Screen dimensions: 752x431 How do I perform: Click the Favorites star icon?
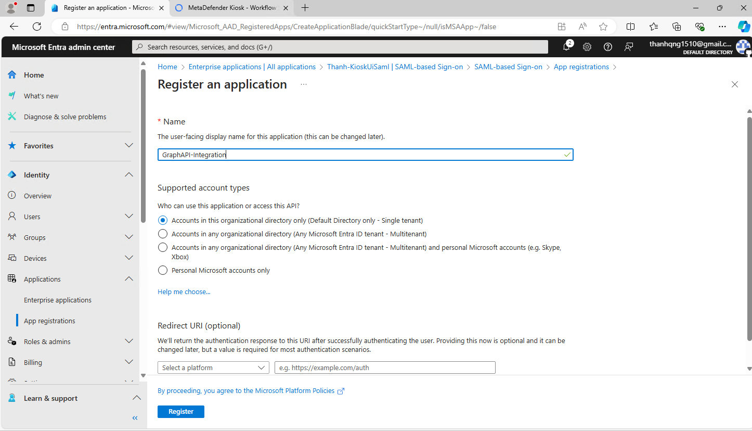pyautogui.click(x=12, y=146)
